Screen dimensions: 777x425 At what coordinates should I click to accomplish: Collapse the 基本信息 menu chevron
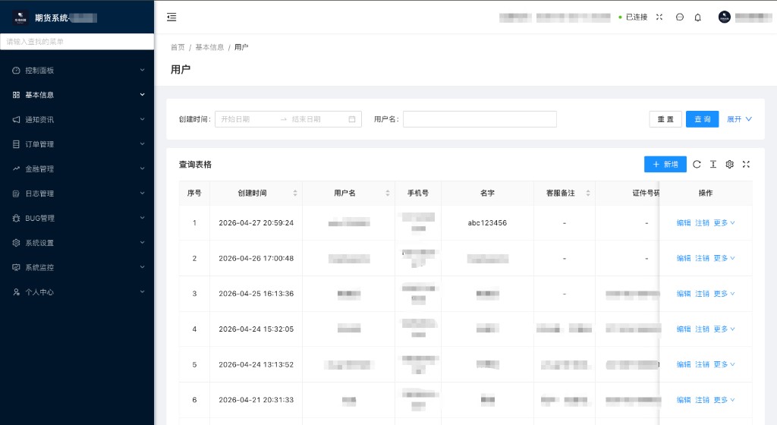[x=142, y=95]
